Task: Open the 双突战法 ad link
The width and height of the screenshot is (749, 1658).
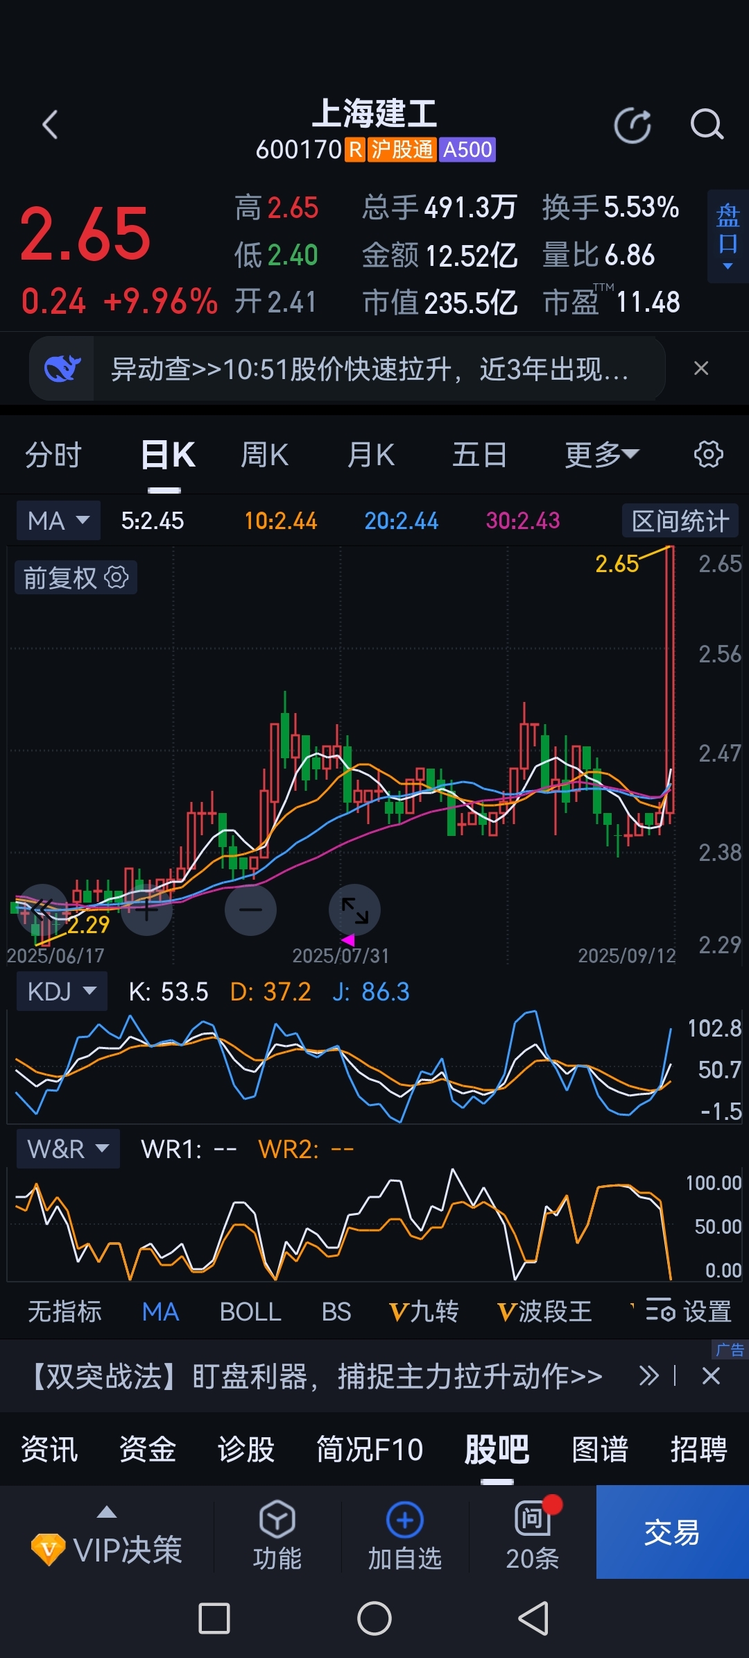Action: (316, 1376)
